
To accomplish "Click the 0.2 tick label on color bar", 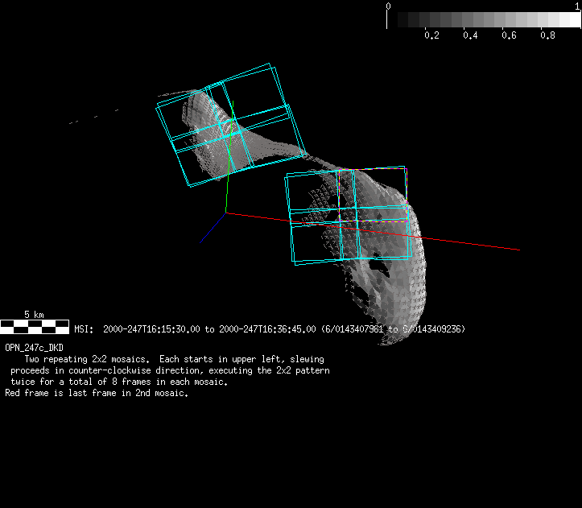I will click(431, 36).
